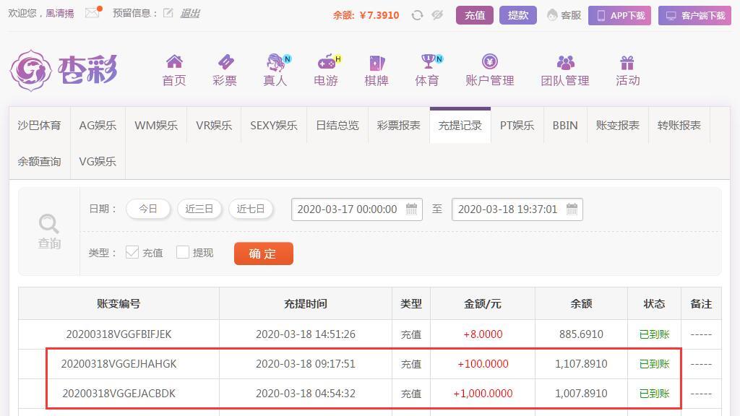Click the 客服 customer service icon
Image resolution: width=740 pixels, height=416 pixels.
(552, 15)
